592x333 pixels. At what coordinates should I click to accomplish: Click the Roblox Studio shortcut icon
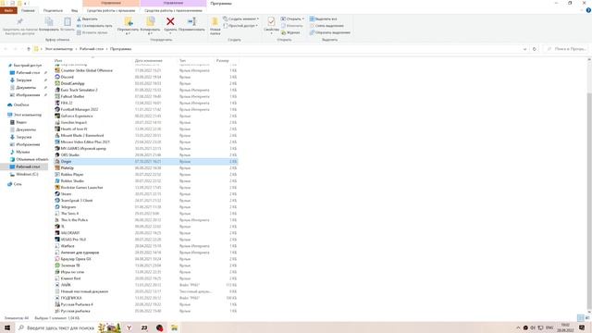click(x=57, y=181)
